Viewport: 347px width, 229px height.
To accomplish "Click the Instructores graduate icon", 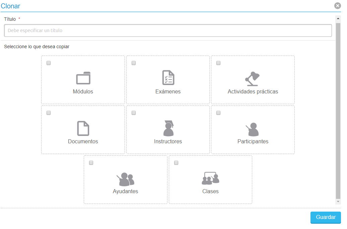I will click(x=168, y=128).
